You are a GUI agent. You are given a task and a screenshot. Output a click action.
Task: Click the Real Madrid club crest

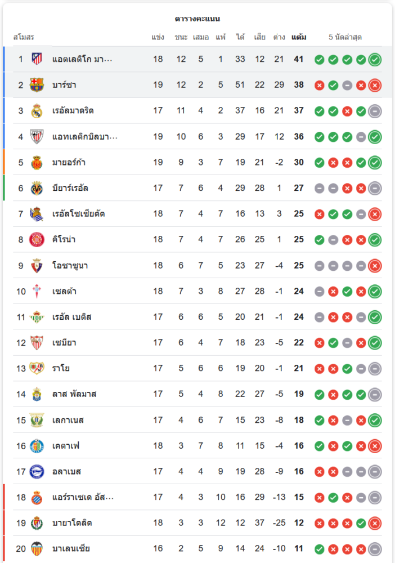tap(37, 111)
